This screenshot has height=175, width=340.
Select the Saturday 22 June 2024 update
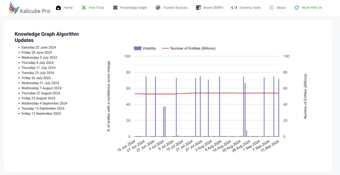tap(39, 47)
